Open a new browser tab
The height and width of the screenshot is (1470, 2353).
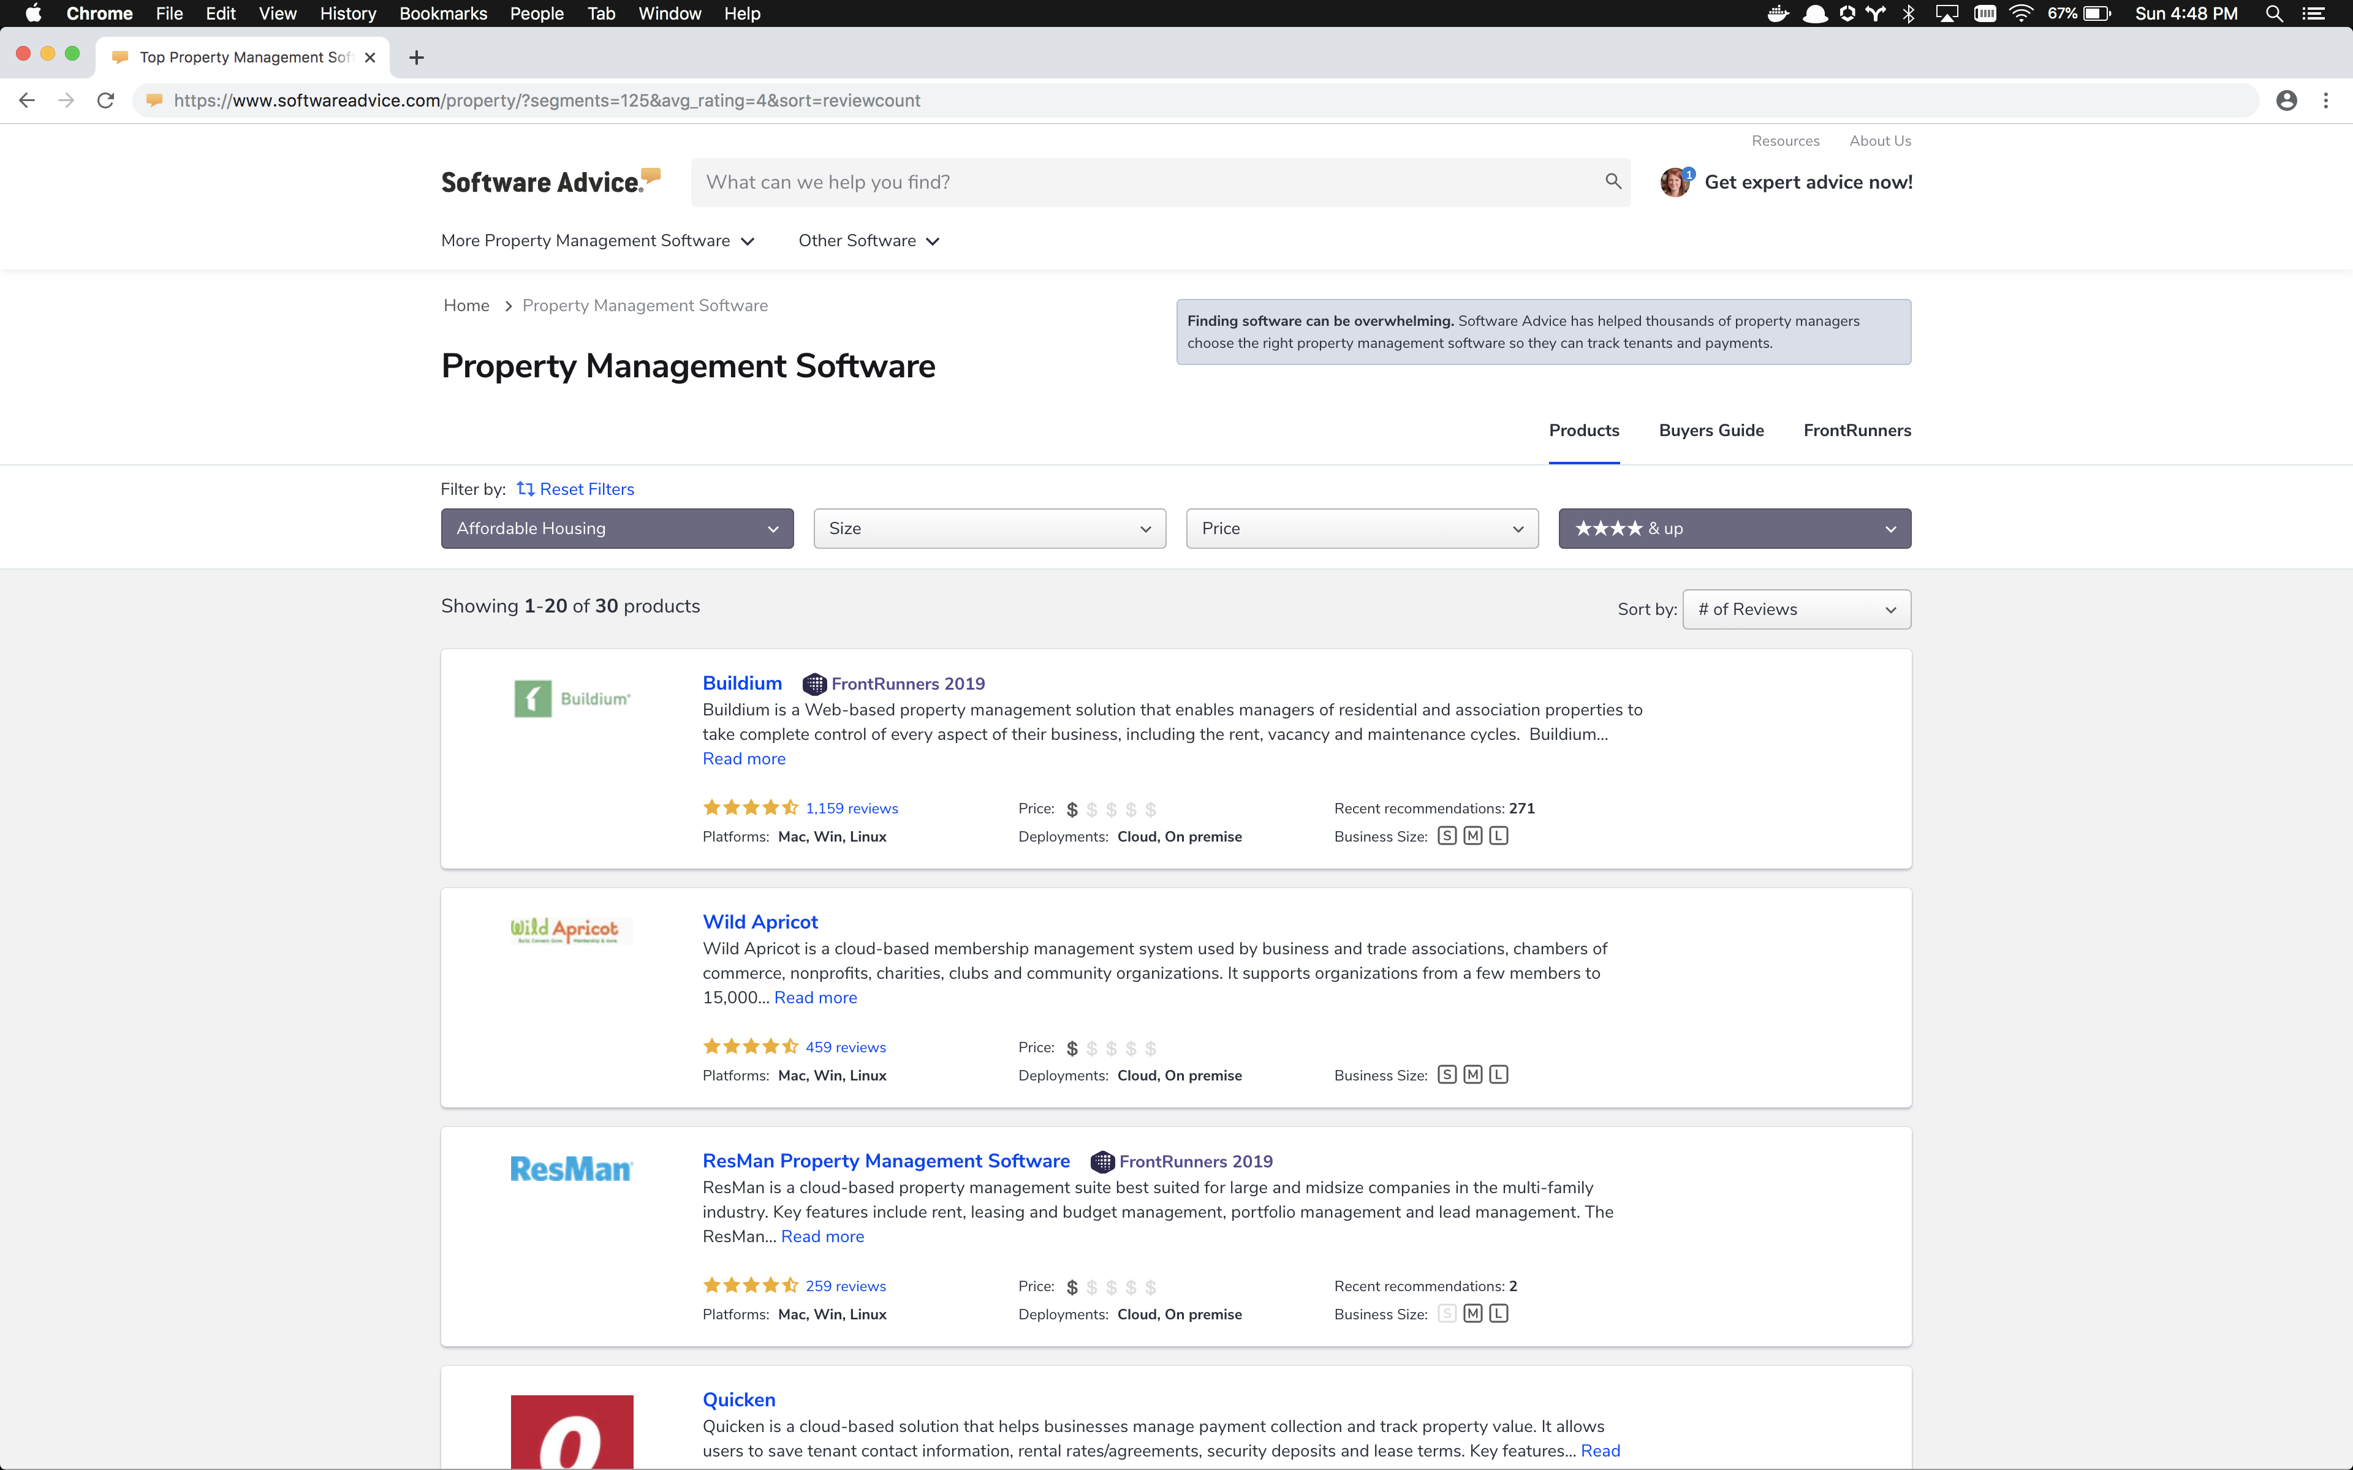(416, 58)
